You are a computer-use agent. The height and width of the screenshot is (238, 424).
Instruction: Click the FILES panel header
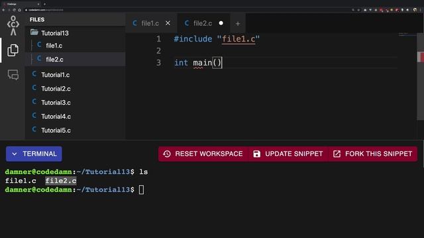point(37,20)
